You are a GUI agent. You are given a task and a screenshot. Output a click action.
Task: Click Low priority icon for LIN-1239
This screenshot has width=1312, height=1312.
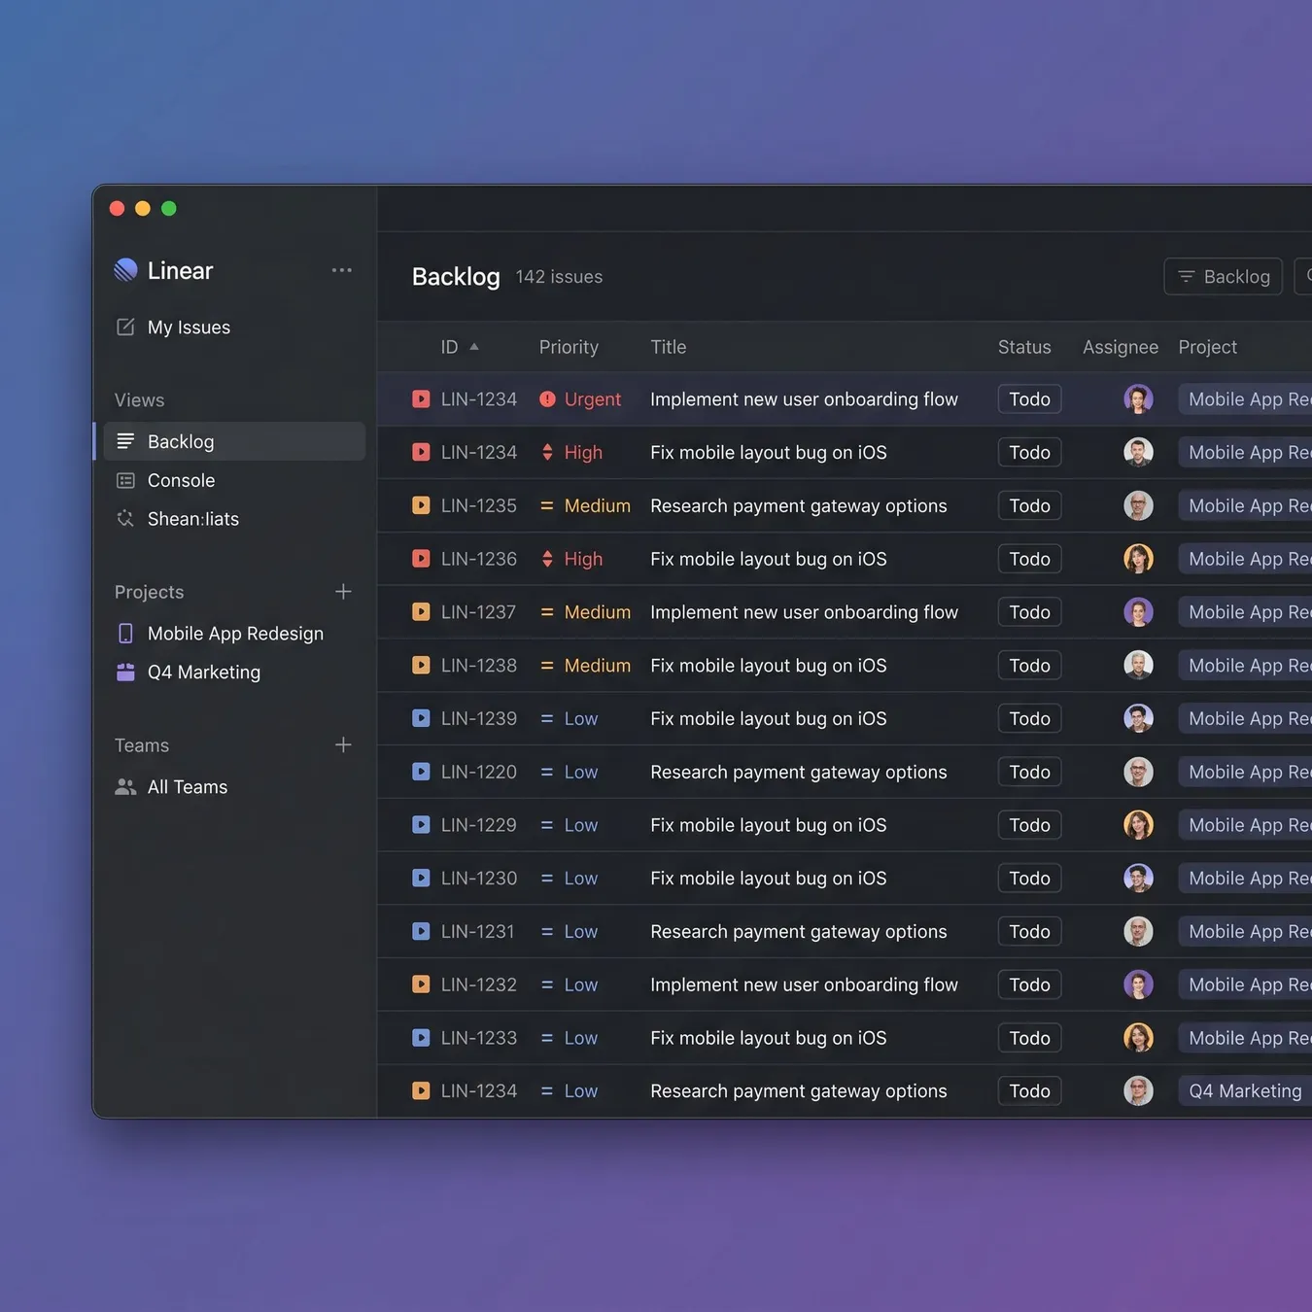[547, 718]
